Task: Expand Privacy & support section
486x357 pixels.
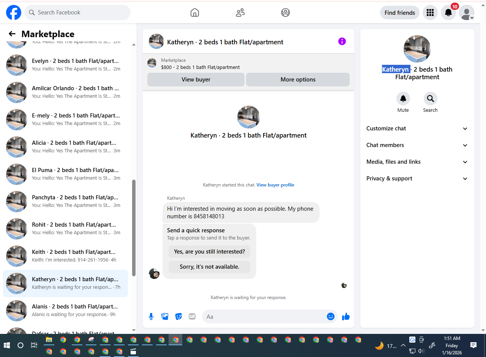Action: [x=417, y=178]
